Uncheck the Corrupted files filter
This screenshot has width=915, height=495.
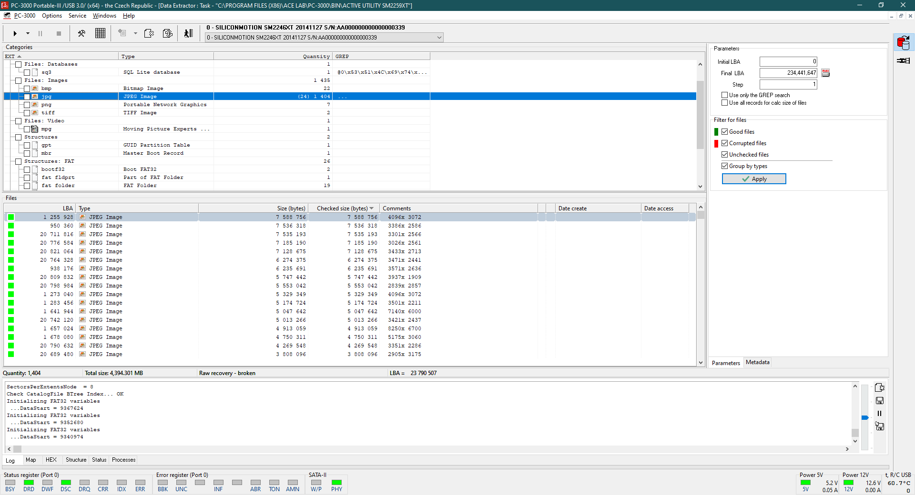(x=725, y=143)
